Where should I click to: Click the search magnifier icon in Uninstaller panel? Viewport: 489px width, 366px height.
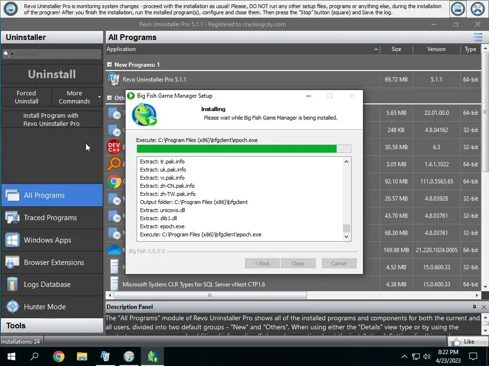(6, 54)
